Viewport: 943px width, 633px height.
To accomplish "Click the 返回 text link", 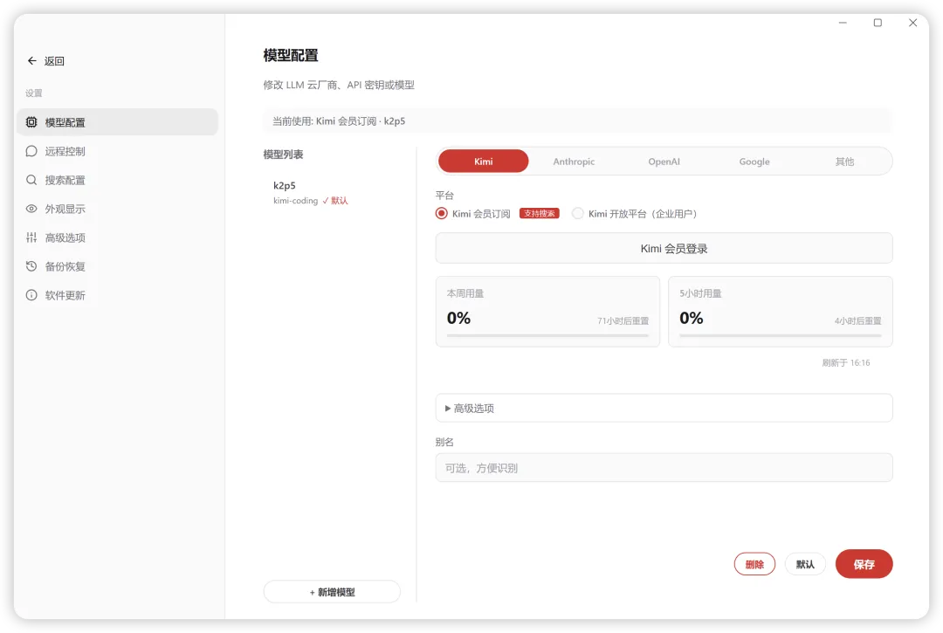I will [54, 61].
